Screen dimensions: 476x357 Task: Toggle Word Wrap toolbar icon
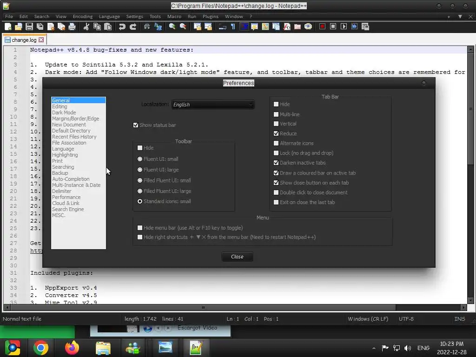pos(222,26)
